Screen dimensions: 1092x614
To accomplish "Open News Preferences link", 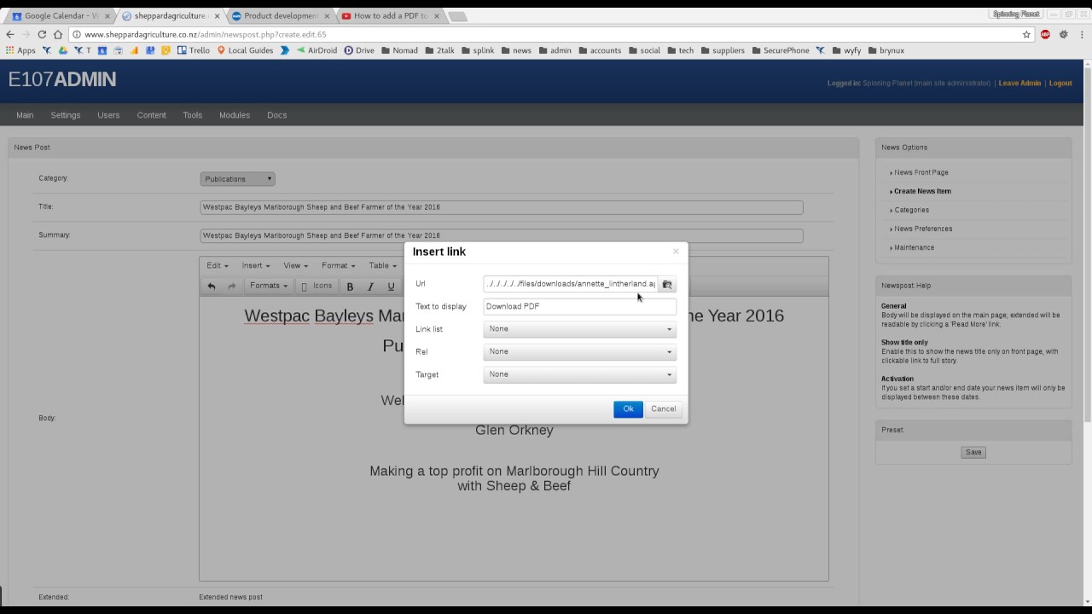I will (x=923, y=229).
